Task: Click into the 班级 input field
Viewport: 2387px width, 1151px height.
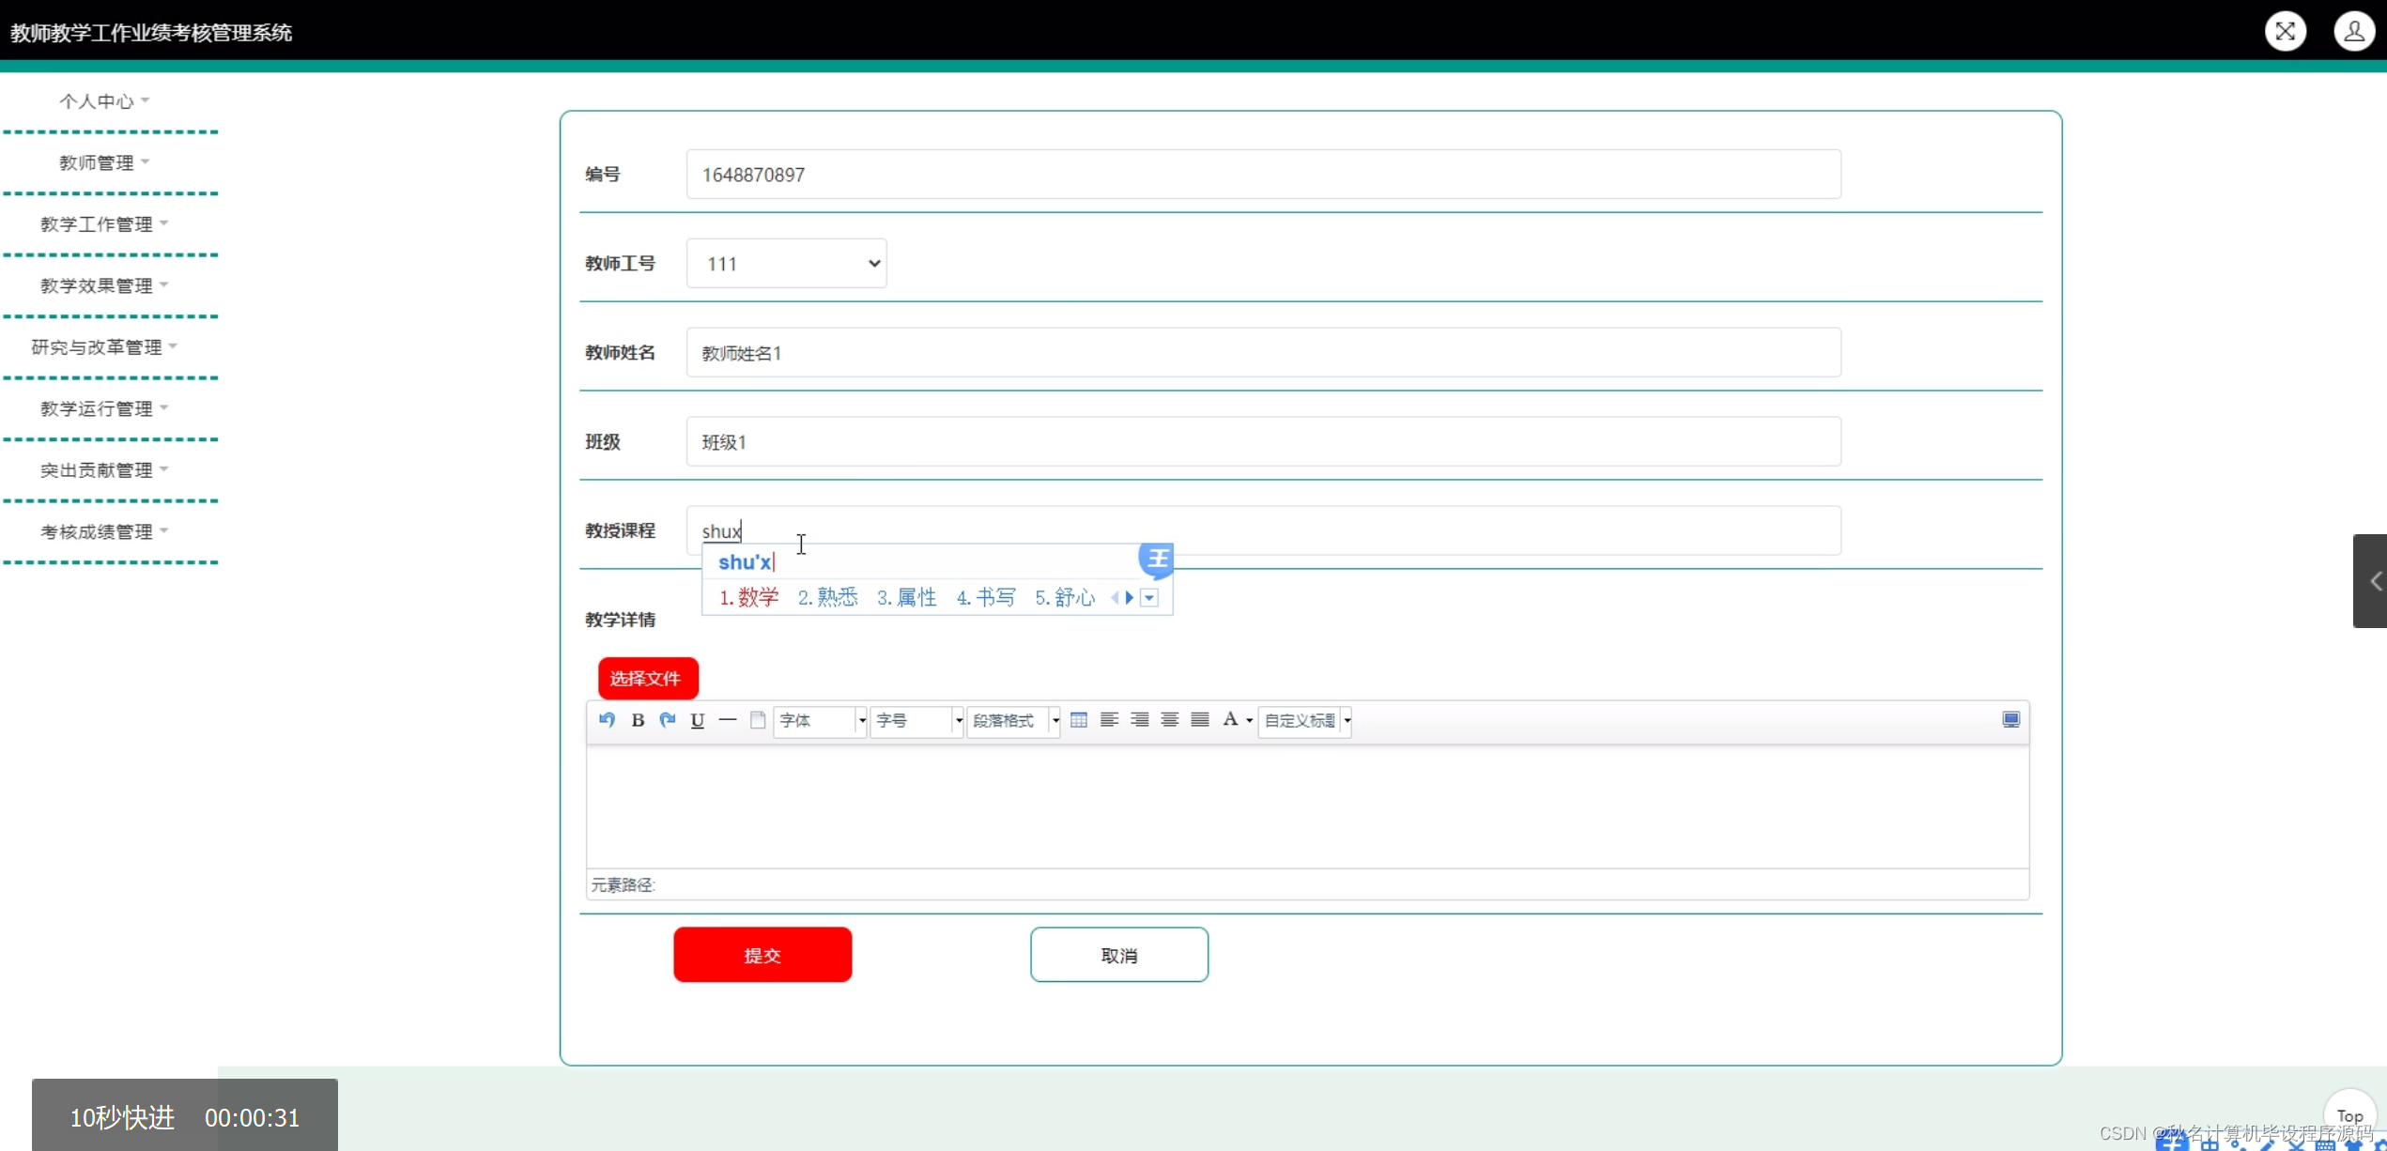Action: point(1263,442)
